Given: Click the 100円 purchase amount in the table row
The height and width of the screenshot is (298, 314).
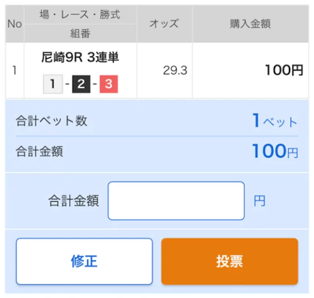Looking at the screenshot, I should [284, 71].
